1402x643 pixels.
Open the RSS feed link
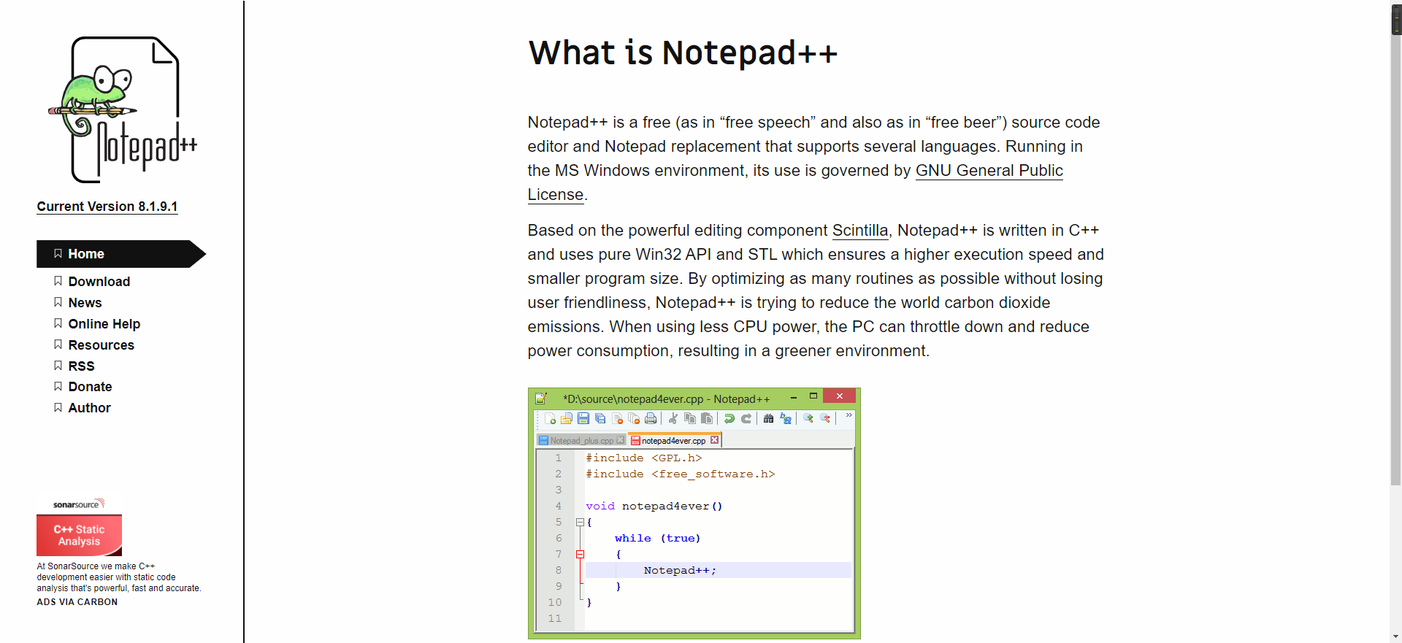81,366
